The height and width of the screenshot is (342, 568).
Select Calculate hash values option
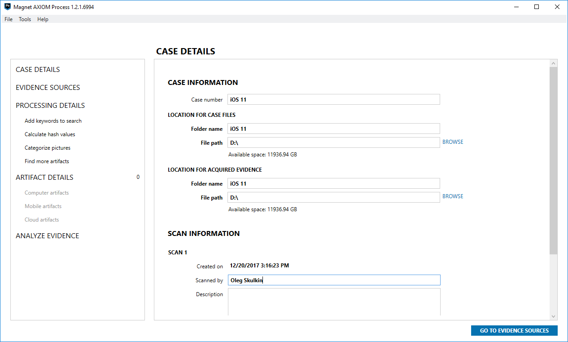pyautogui.click(x=50, y=134)
